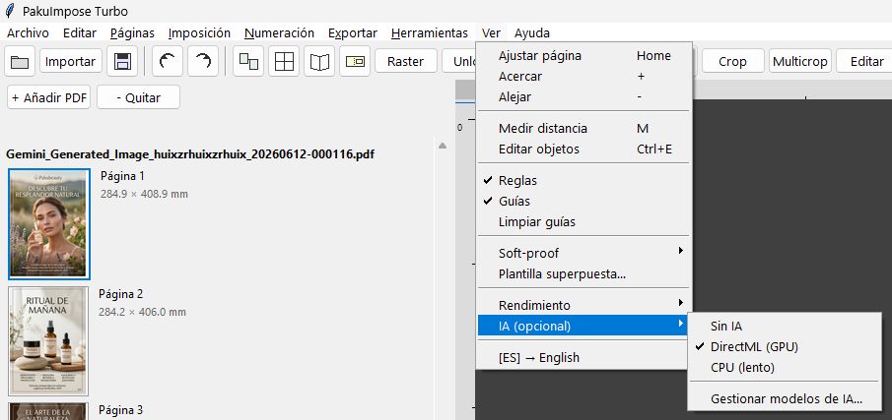Select CPU (lento) mode

click(x=784, y=368)
